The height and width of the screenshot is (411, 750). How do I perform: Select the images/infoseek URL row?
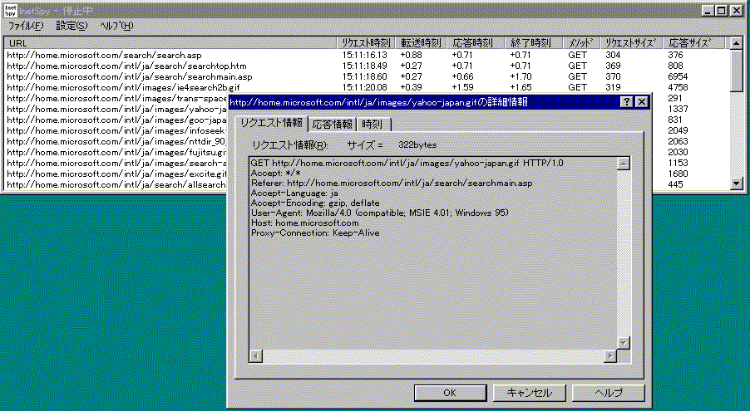tap(116, 130)
